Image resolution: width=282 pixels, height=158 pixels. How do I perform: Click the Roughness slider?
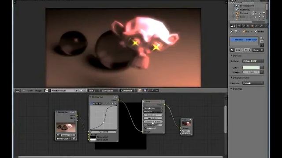pyautogui.click(x=251, y=72)
